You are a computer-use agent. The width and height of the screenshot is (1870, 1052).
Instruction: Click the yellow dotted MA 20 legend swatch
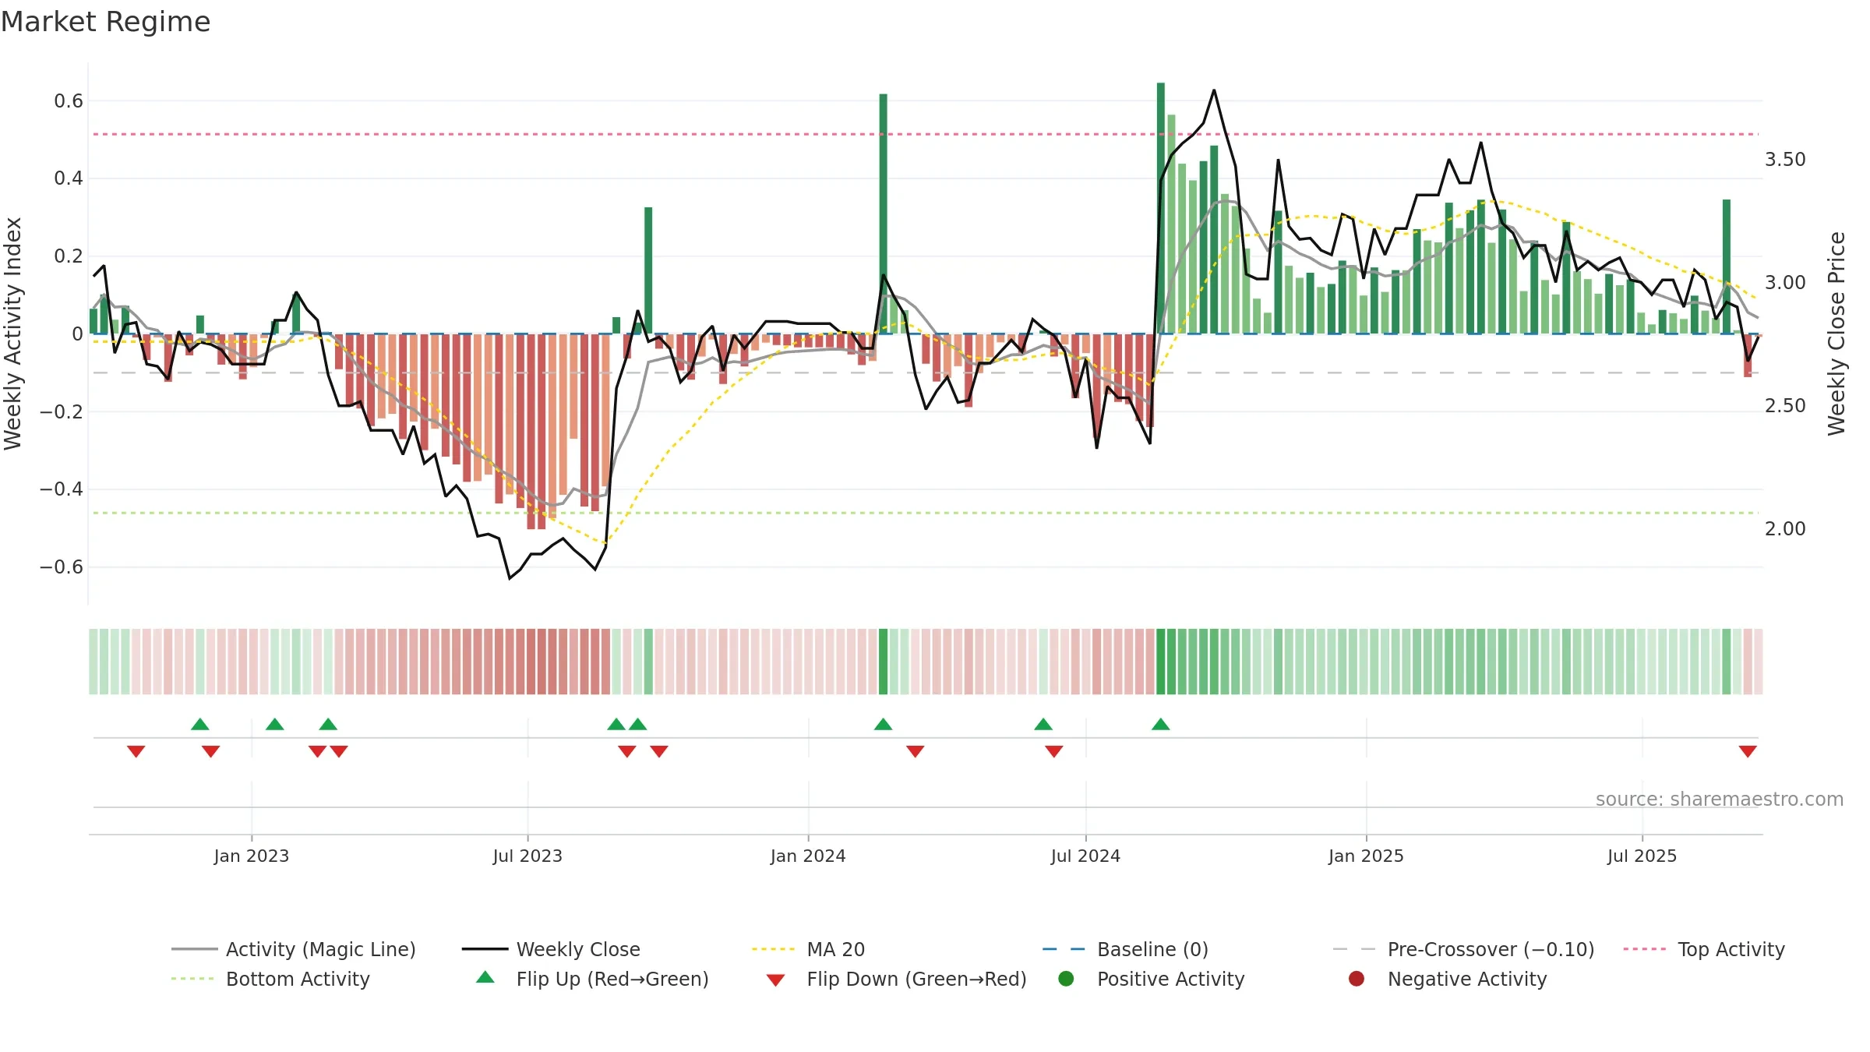pos(774,949)
